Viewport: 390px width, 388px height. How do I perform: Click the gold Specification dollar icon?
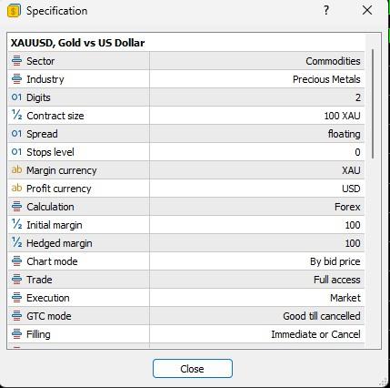point(14,12)
